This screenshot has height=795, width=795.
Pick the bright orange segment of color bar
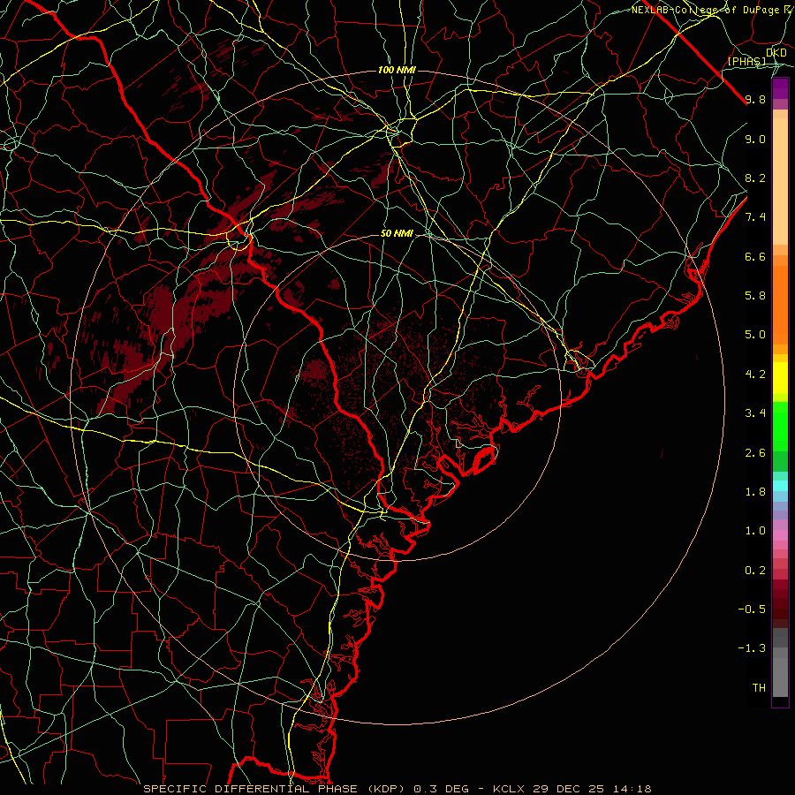pos(780,306)
